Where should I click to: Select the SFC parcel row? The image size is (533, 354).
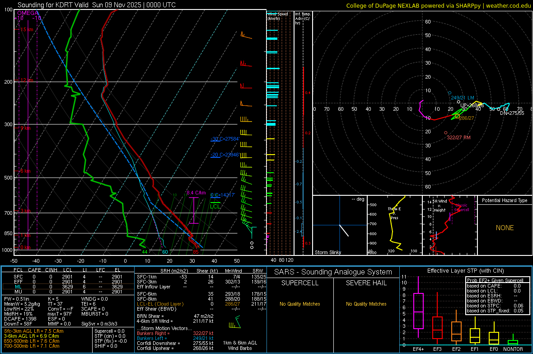pyautogui.click(x=68, y=277)
